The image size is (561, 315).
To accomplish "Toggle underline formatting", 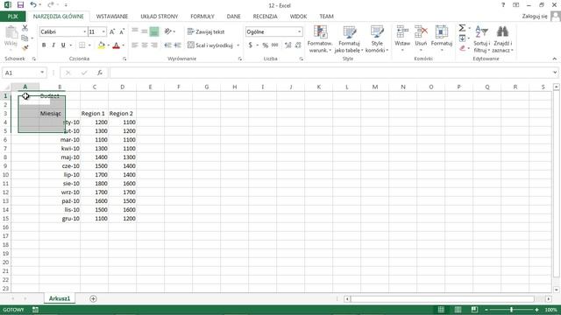I will coord(63,45).
